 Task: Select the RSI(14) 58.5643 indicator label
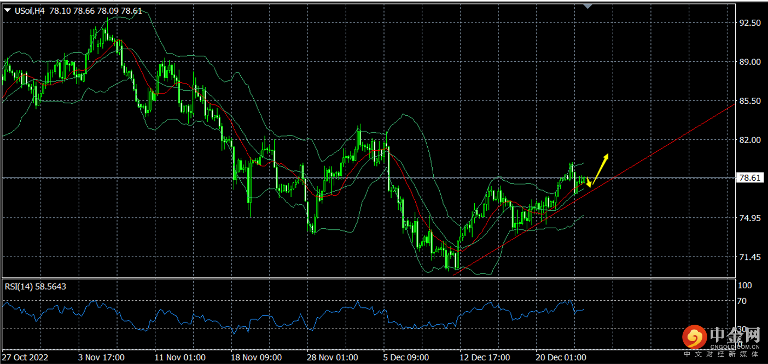click(35, 287)
